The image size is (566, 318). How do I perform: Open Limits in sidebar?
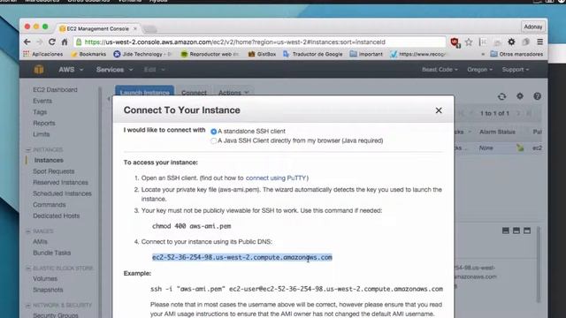point(42,134)
